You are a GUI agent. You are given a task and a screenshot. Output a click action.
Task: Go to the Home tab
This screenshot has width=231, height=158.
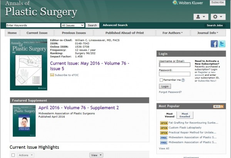[x=12, y=33]
